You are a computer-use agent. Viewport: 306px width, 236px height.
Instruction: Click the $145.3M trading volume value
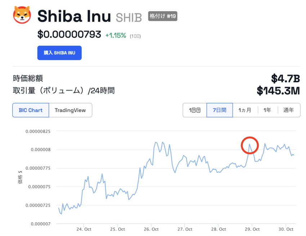[278, 91]
